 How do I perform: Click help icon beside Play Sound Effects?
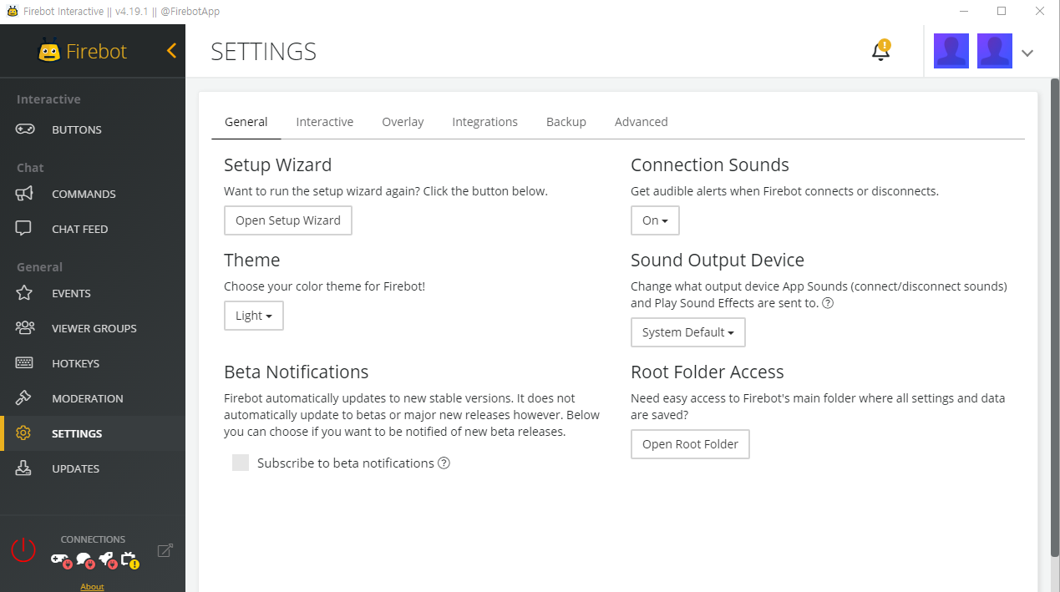coord(828,303)
